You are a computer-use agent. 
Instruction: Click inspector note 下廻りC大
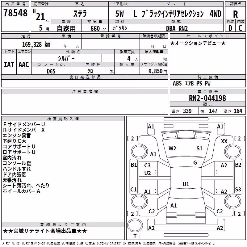tap(14, 141)
